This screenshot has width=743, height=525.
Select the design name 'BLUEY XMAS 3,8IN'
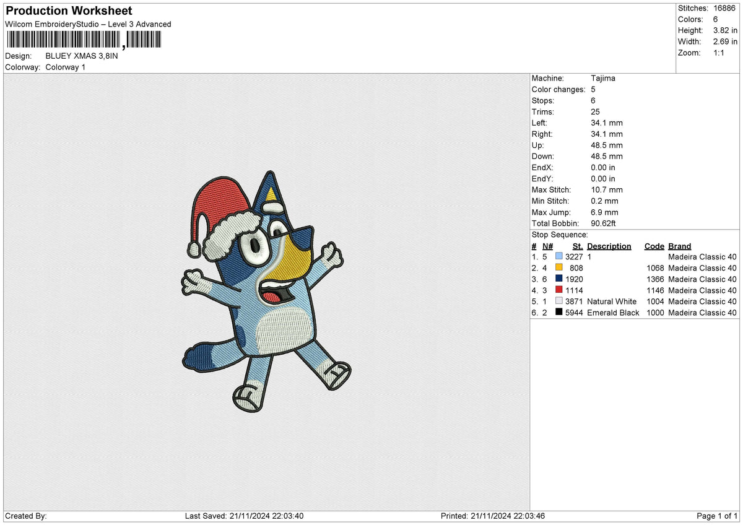point(82,56)
